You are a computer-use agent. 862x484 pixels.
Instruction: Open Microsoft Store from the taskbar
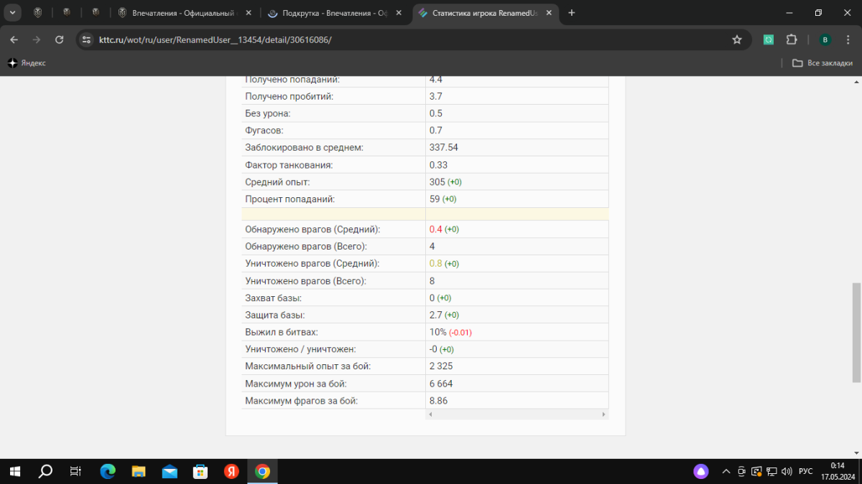200,471
